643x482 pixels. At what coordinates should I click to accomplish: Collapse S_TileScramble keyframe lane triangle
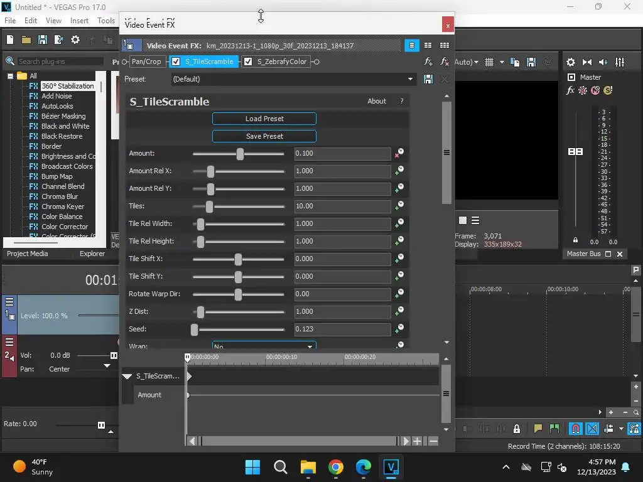point(127,377)
